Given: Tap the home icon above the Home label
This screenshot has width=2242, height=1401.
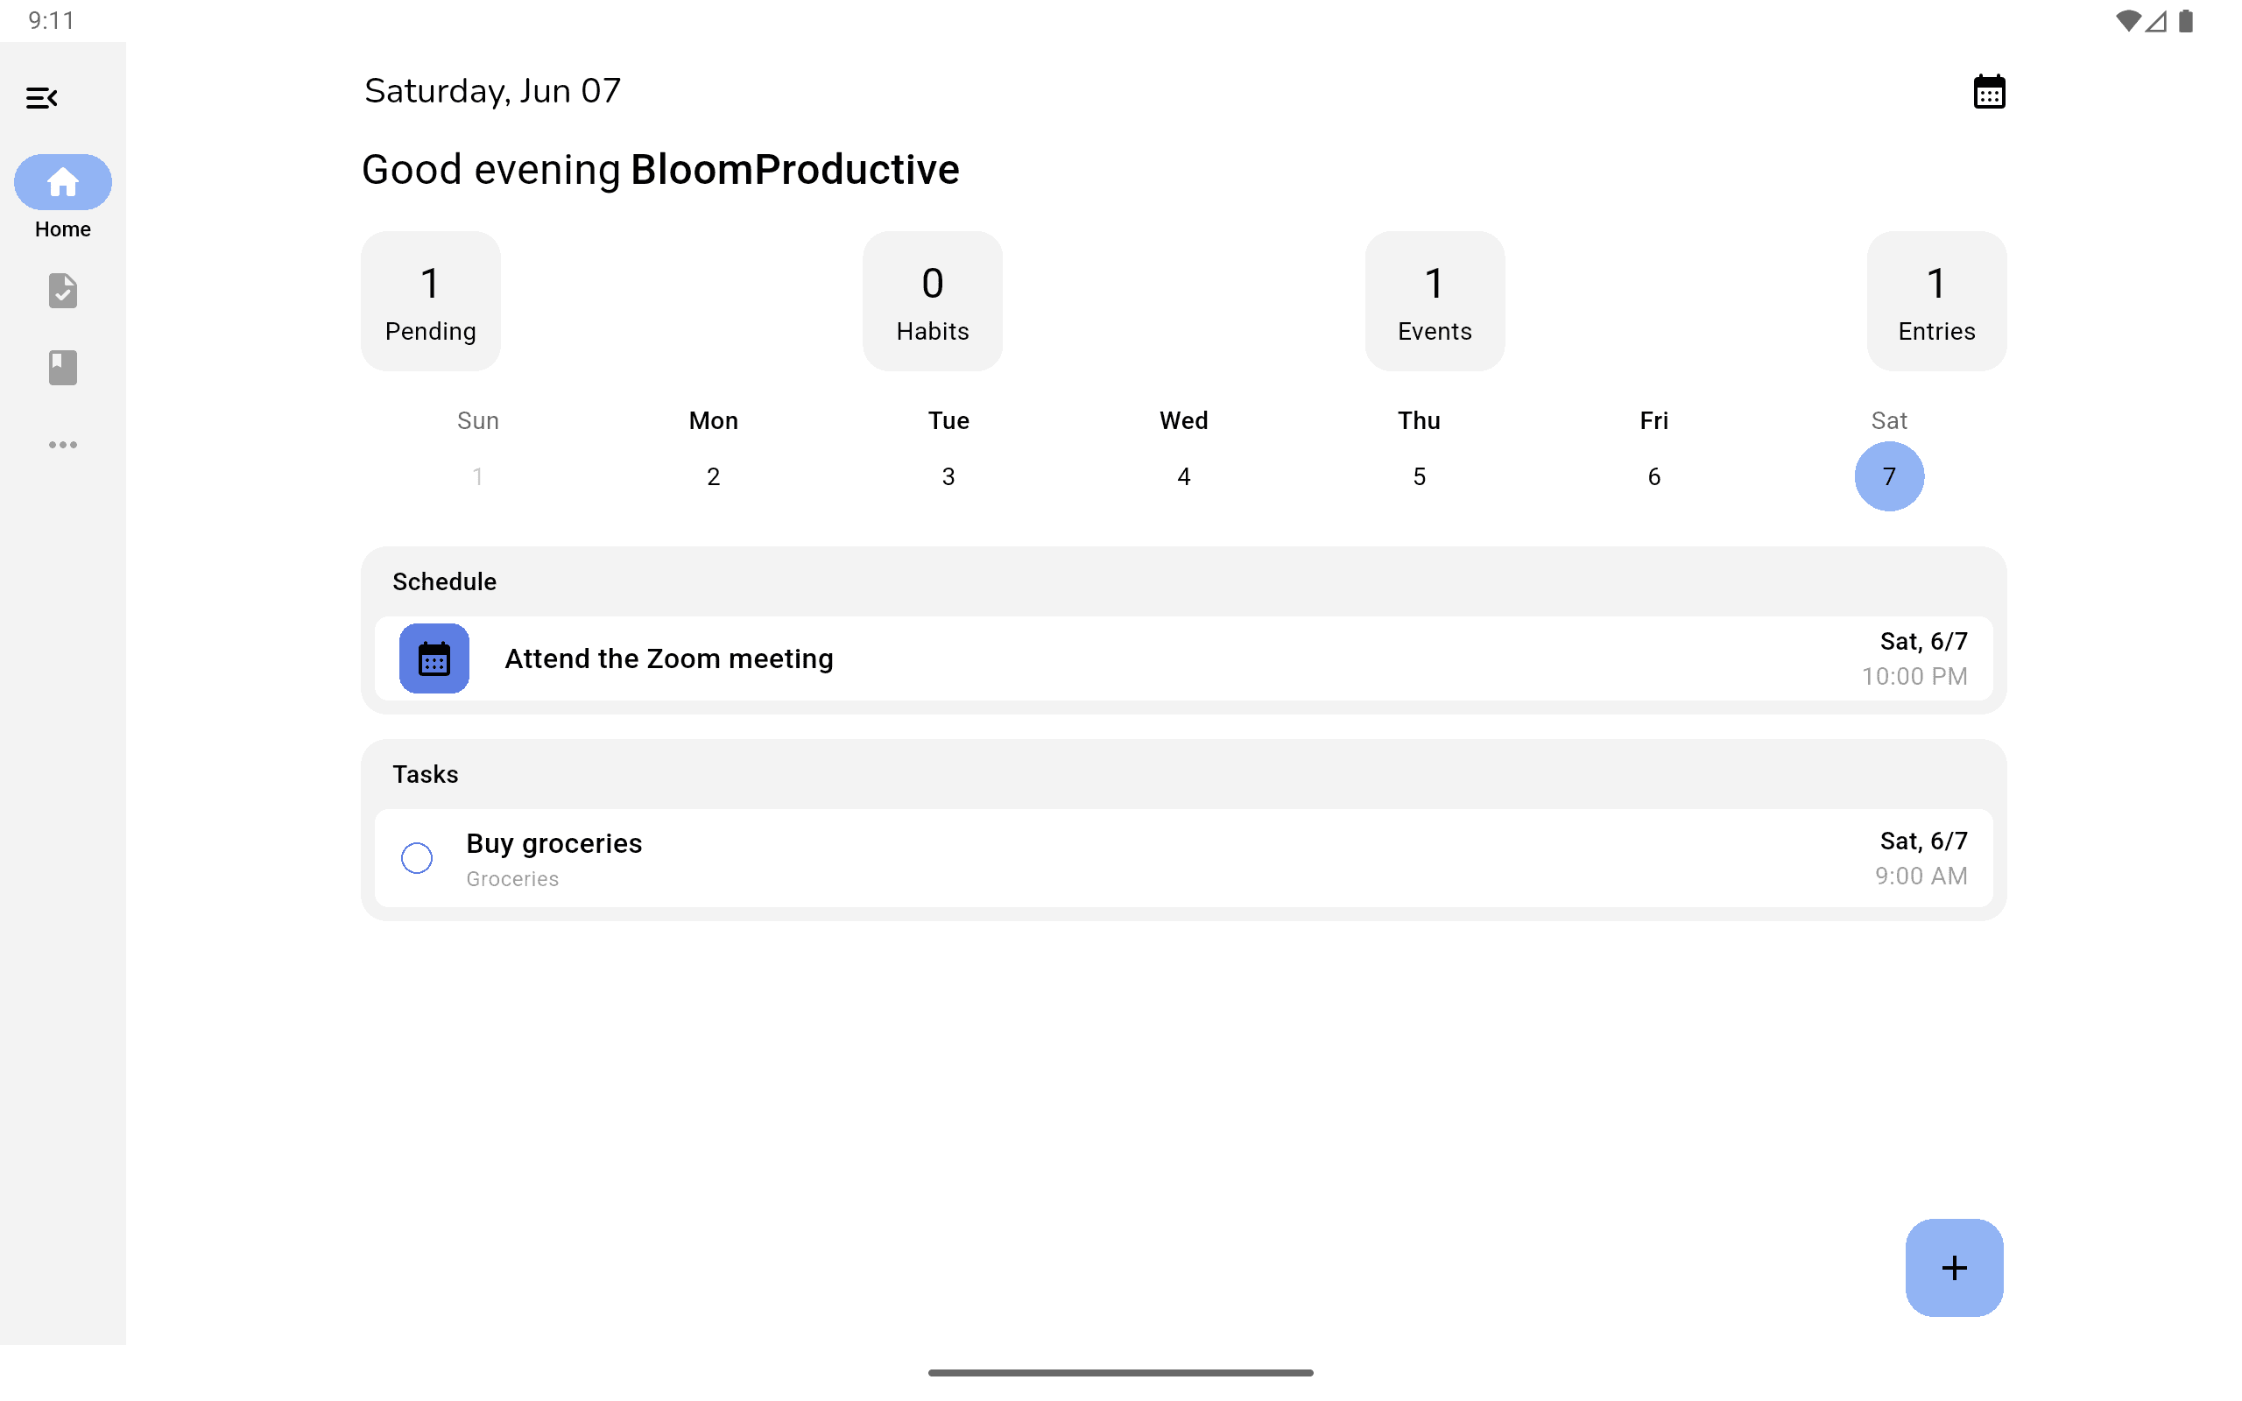Looking at the screenshot, I should (x=62, y=181).
